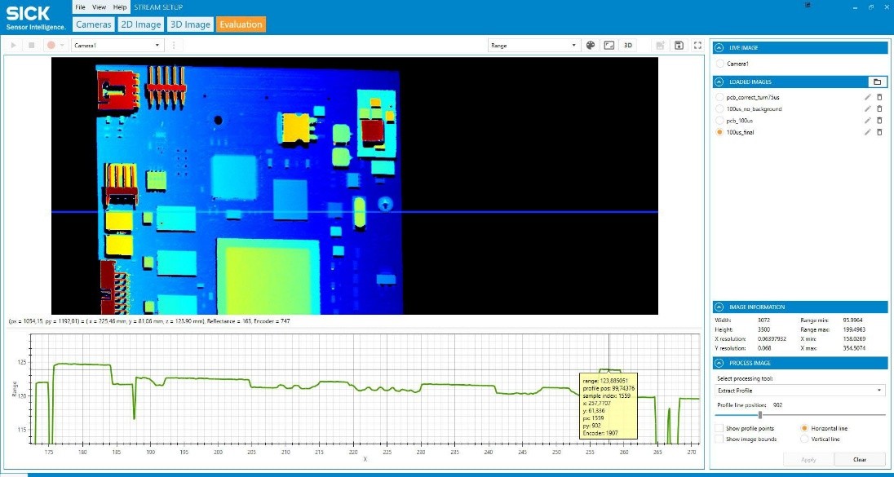Open the Extract Profile processing tool dropdown
Image resolution: width=894 pixels, height=477 pixels.
tap(799, 391)
